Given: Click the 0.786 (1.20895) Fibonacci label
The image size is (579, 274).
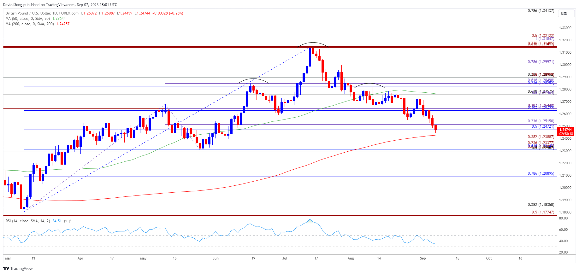Looking at the screenshot, I should pos(541,173).
